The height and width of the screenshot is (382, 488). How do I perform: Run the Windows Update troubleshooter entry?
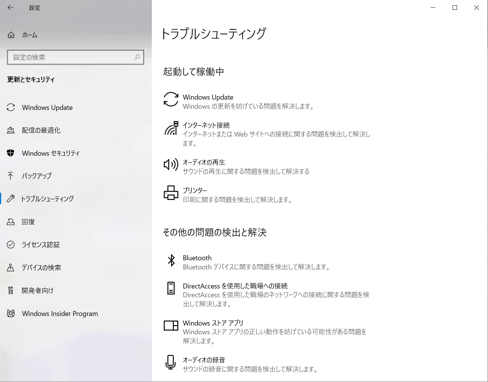267,102
